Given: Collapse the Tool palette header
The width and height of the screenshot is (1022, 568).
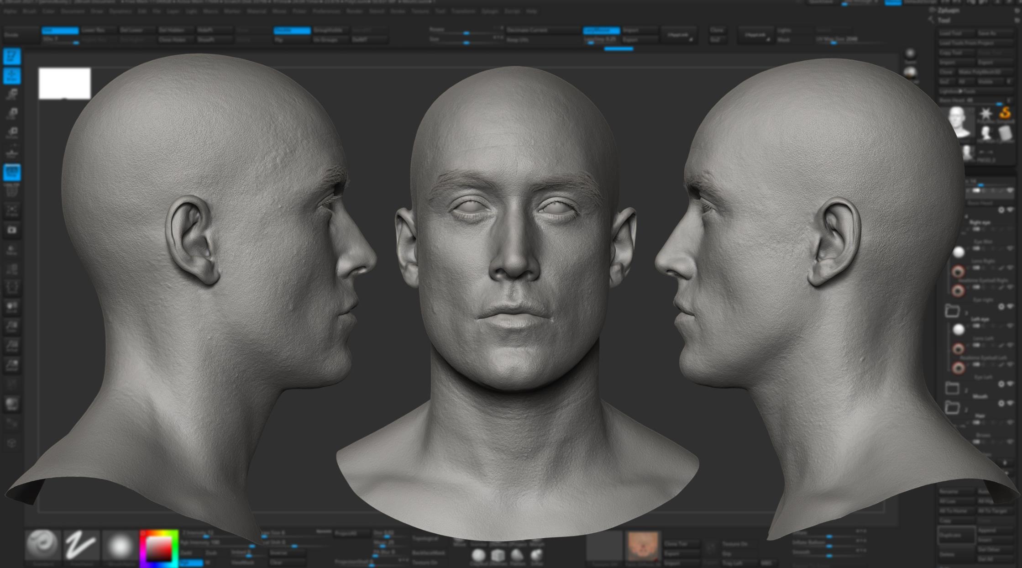Looking at the screenshot, I should click(x=944, y=20).
